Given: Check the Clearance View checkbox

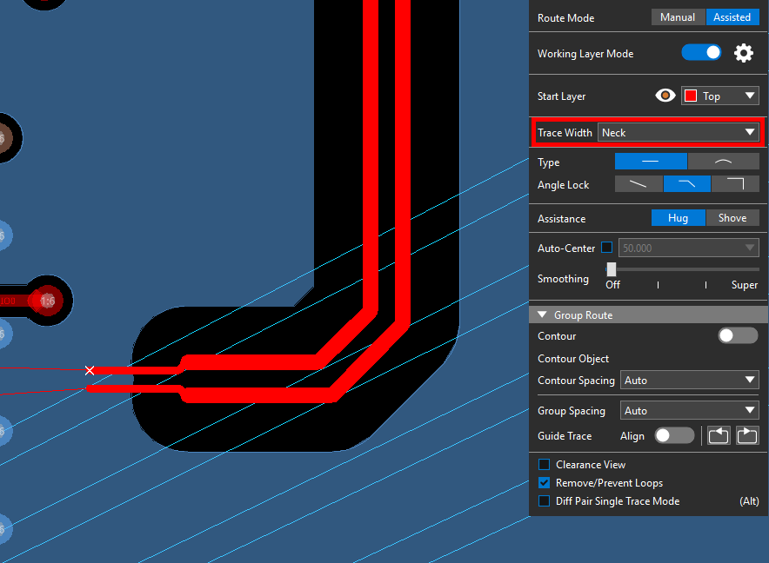Looking at the screenshot, I should pos(545,465).
